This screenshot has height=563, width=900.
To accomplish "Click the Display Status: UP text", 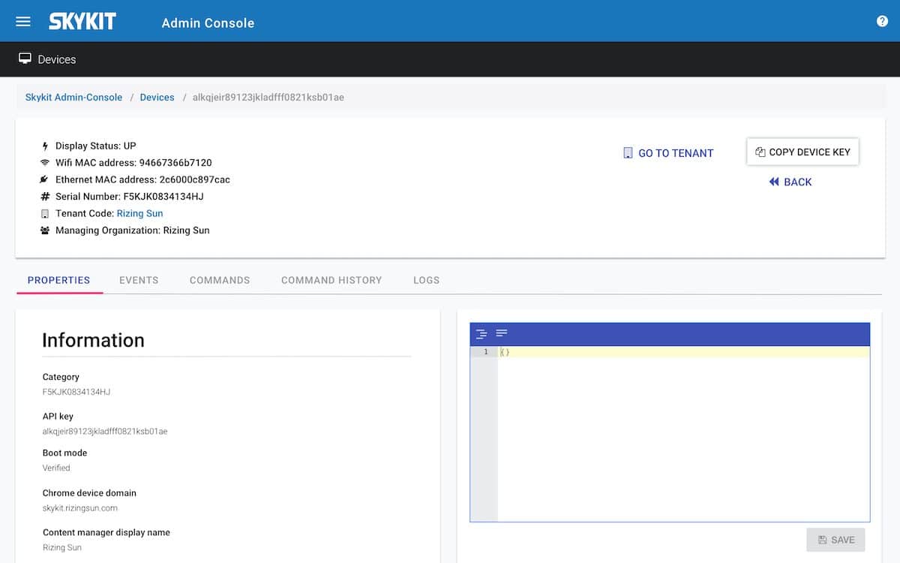I will coord(96,146).
